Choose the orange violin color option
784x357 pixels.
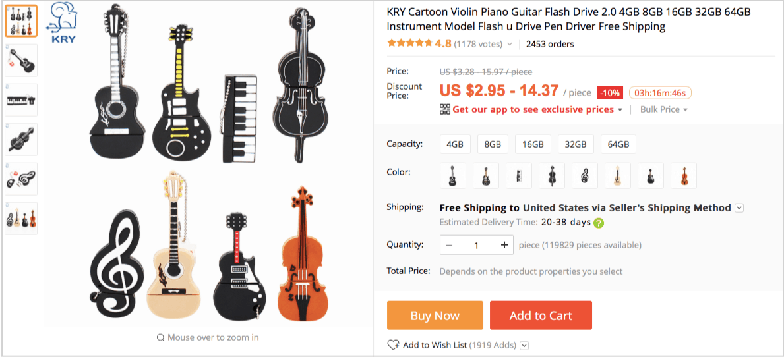tap(683, 176)
